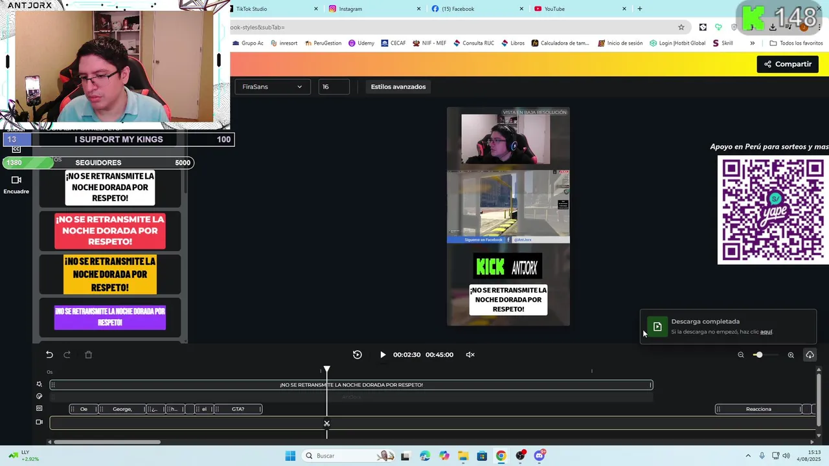Open the Grupo Ac bookmark
This screenshot has height=466, width=829.
[248, 43]
